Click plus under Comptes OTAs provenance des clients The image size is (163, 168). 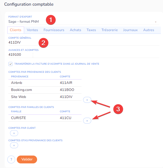tap(14, 145)
